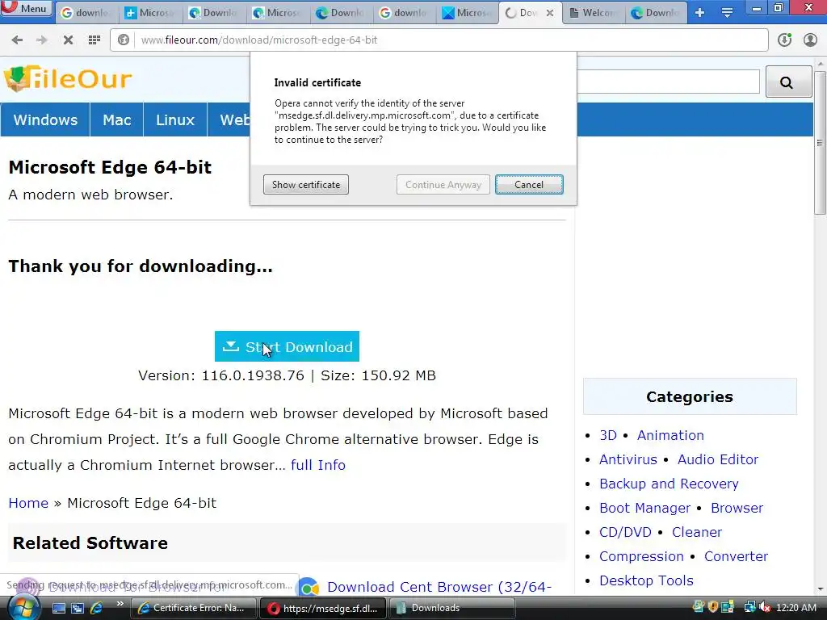Open the Windows Start orb
This screenshot has height=620, width=827.
pyautogui.click(x=23, y=608)
